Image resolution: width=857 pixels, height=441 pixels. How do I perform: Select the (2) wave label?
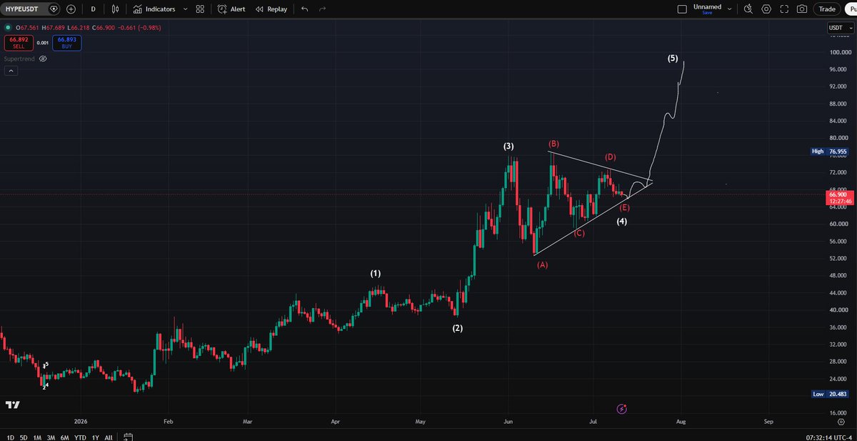[x=458, y=328]
